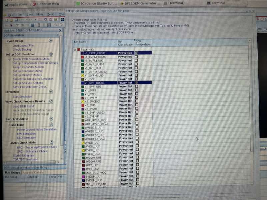
Task: Open the Setup menu
Action: tap(51, 15)
